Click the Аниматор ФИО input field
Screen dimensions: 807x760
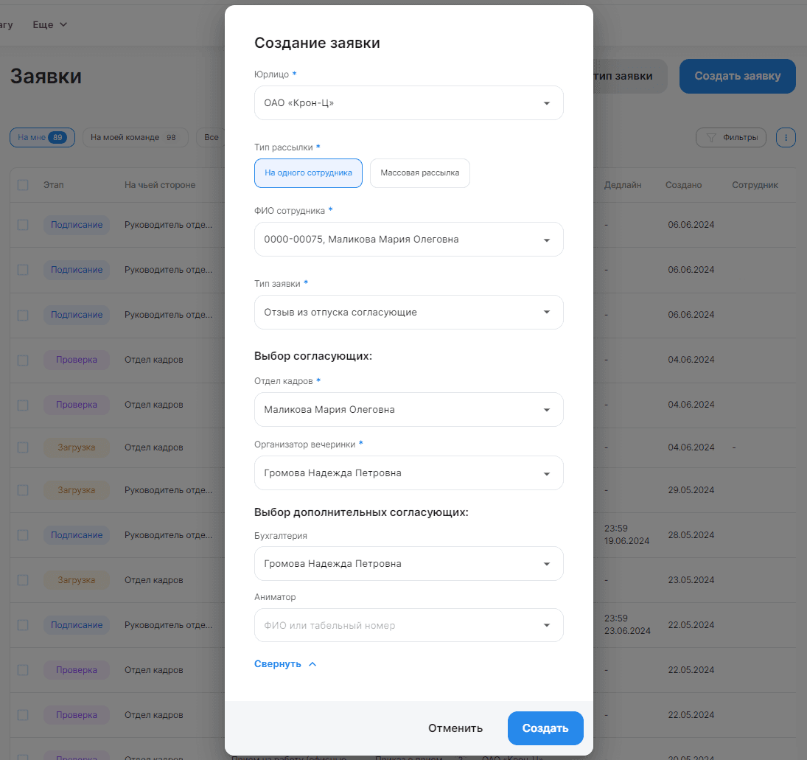pyautogui.click(x=408, y=625)
